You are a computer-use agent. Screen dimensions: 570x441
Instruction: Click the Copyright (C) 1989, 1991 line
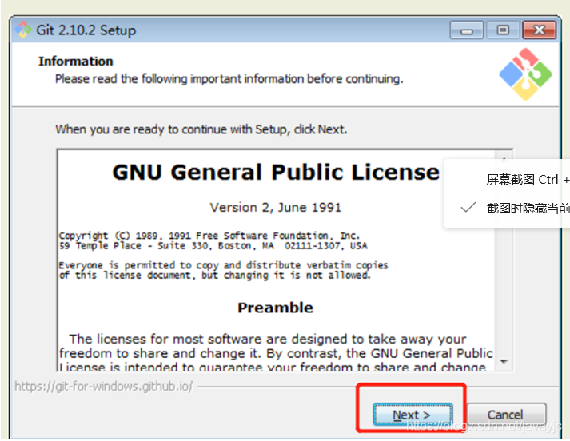coord(209,236)
